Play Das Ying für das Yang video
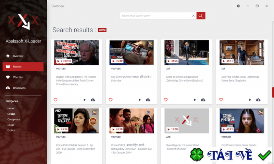Image resolution: width=274 pixels, height=164 pixels. click(250, 100)
